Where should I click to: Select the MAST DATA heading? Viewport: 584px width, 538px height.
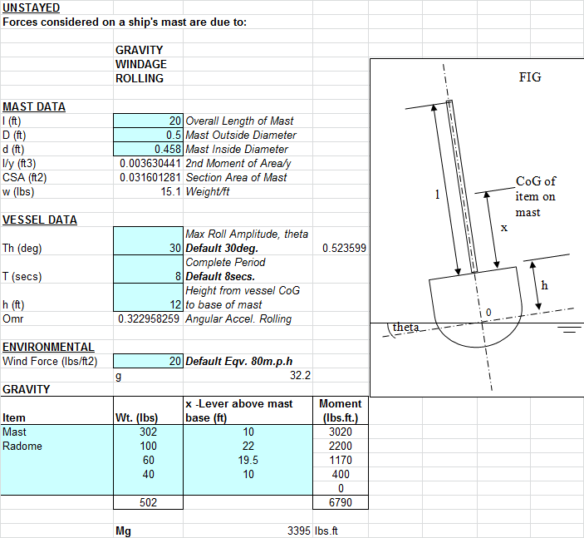34,106
